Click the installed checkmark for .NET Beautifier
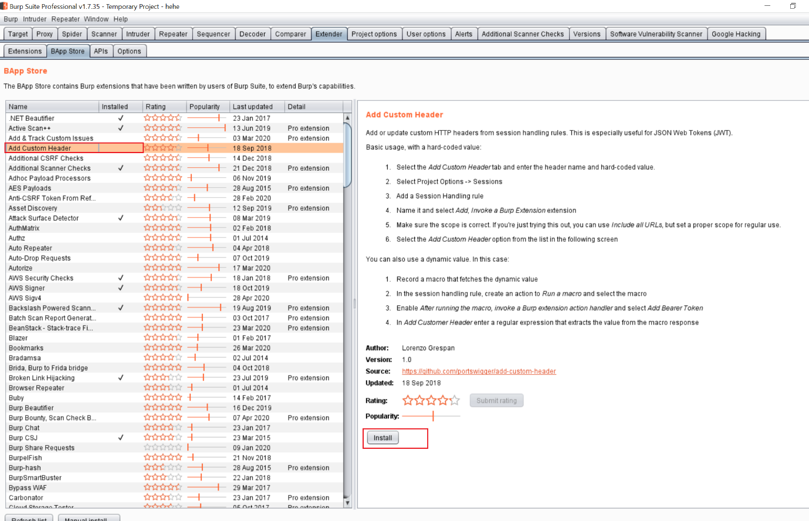 (x=121, y=118)
